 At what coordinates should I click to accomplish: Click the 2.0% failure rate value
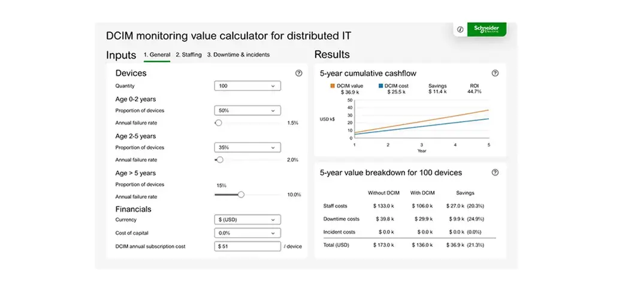(292, 160)
